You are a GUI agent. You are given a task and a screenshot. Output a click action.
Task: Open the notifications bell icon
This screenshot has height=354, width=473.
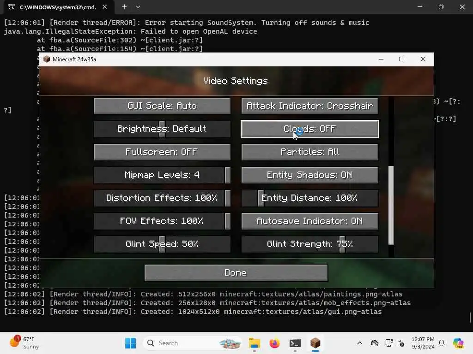[442, 343]
